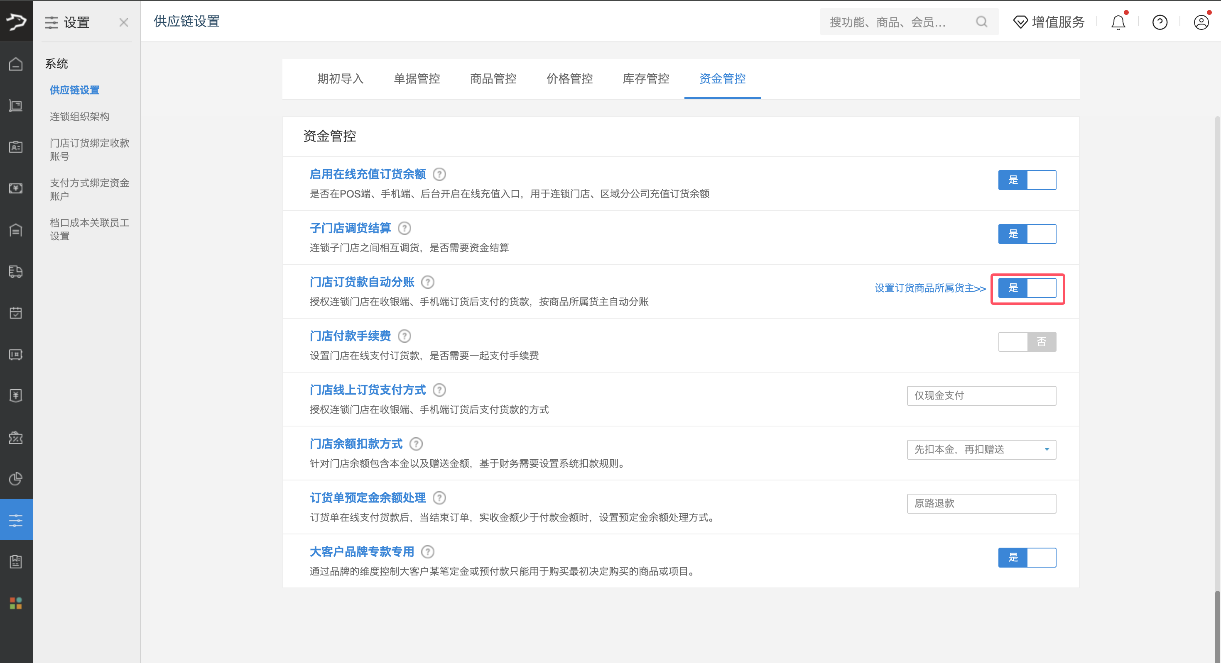Click the 系统 heading in settings menu

point(56,63)
